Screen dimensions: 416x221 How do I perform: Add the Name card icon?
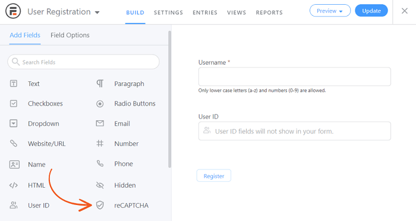point(14,165)
